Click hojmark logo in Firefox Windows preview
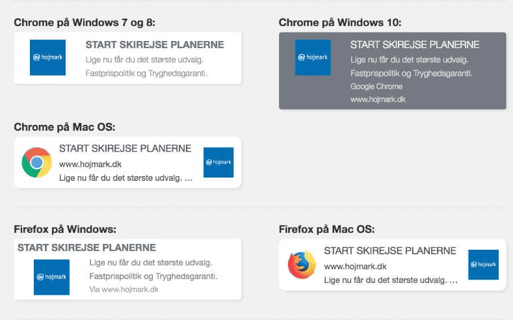 [52, 277]
